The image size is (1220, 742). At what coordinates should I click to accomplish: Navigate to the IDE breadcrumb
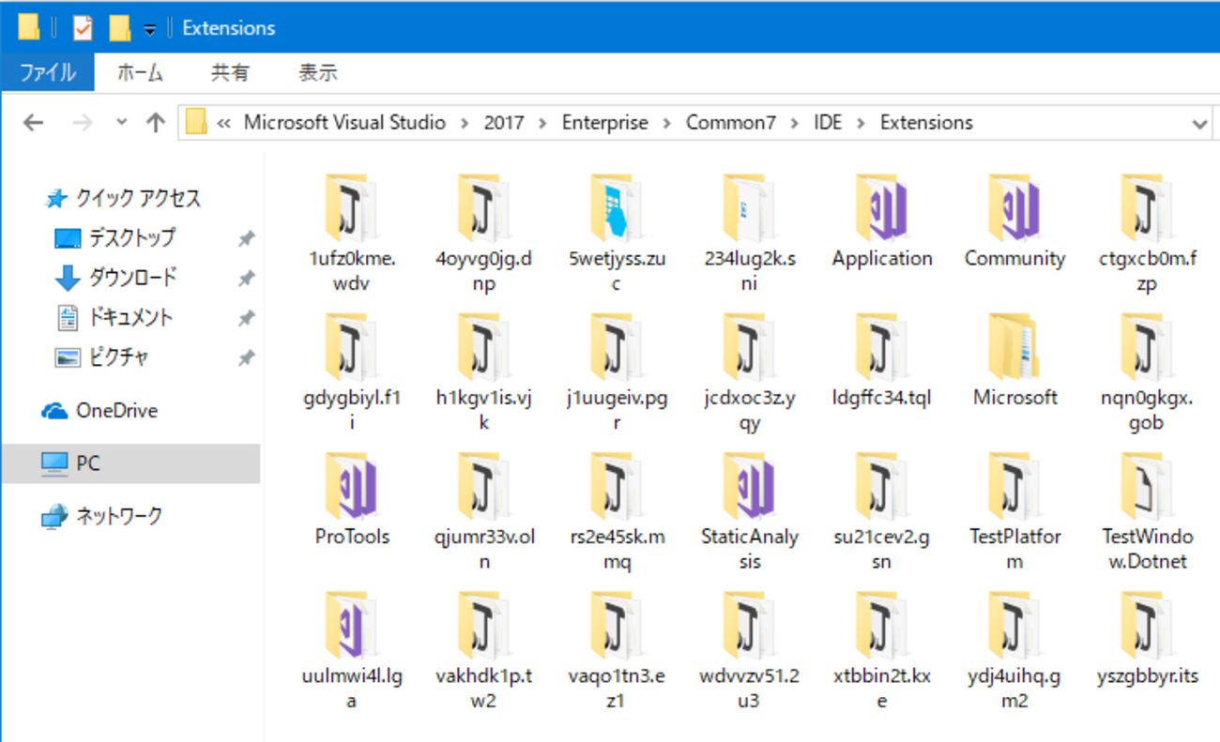point(829,123)
